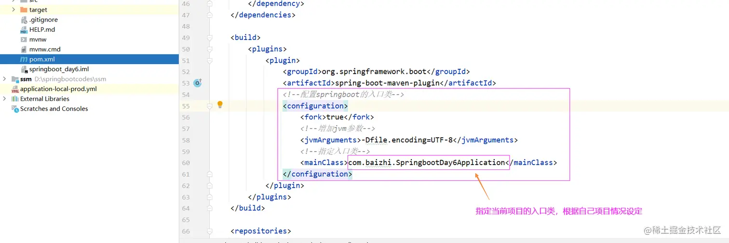Select pom.xml in the project tree

(89, 59)
